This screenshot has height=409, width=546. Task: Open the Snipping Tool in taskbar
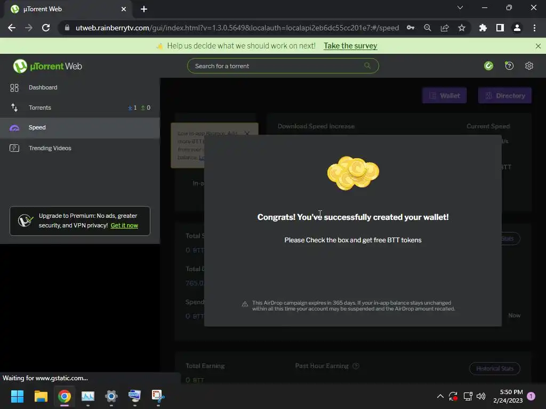coord(158,396)
